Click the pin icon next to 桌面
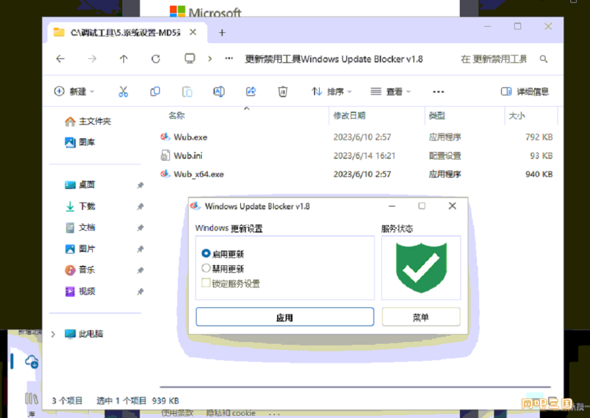The height and width of the screenshot is (418, 590). 141,185
